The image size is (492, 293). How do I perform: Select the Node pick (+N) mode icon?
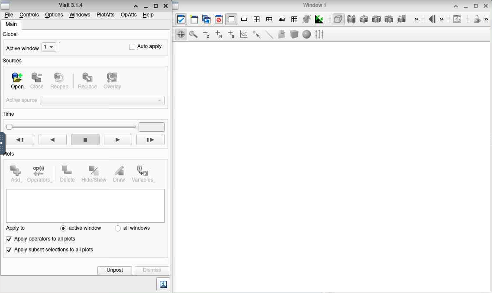219,34
